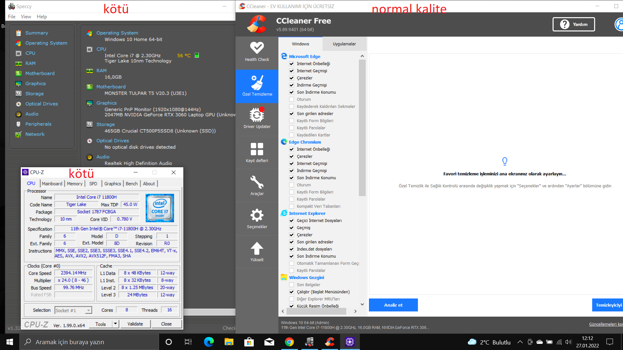The height and width of the screenshot is (350, 623).
Task: Check Son Belgeler under Windows Gezgini
Action: [291, 285]
